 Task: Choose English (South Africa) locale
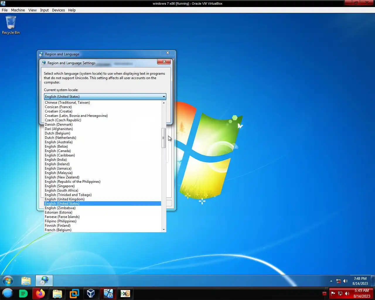point(103,190)
